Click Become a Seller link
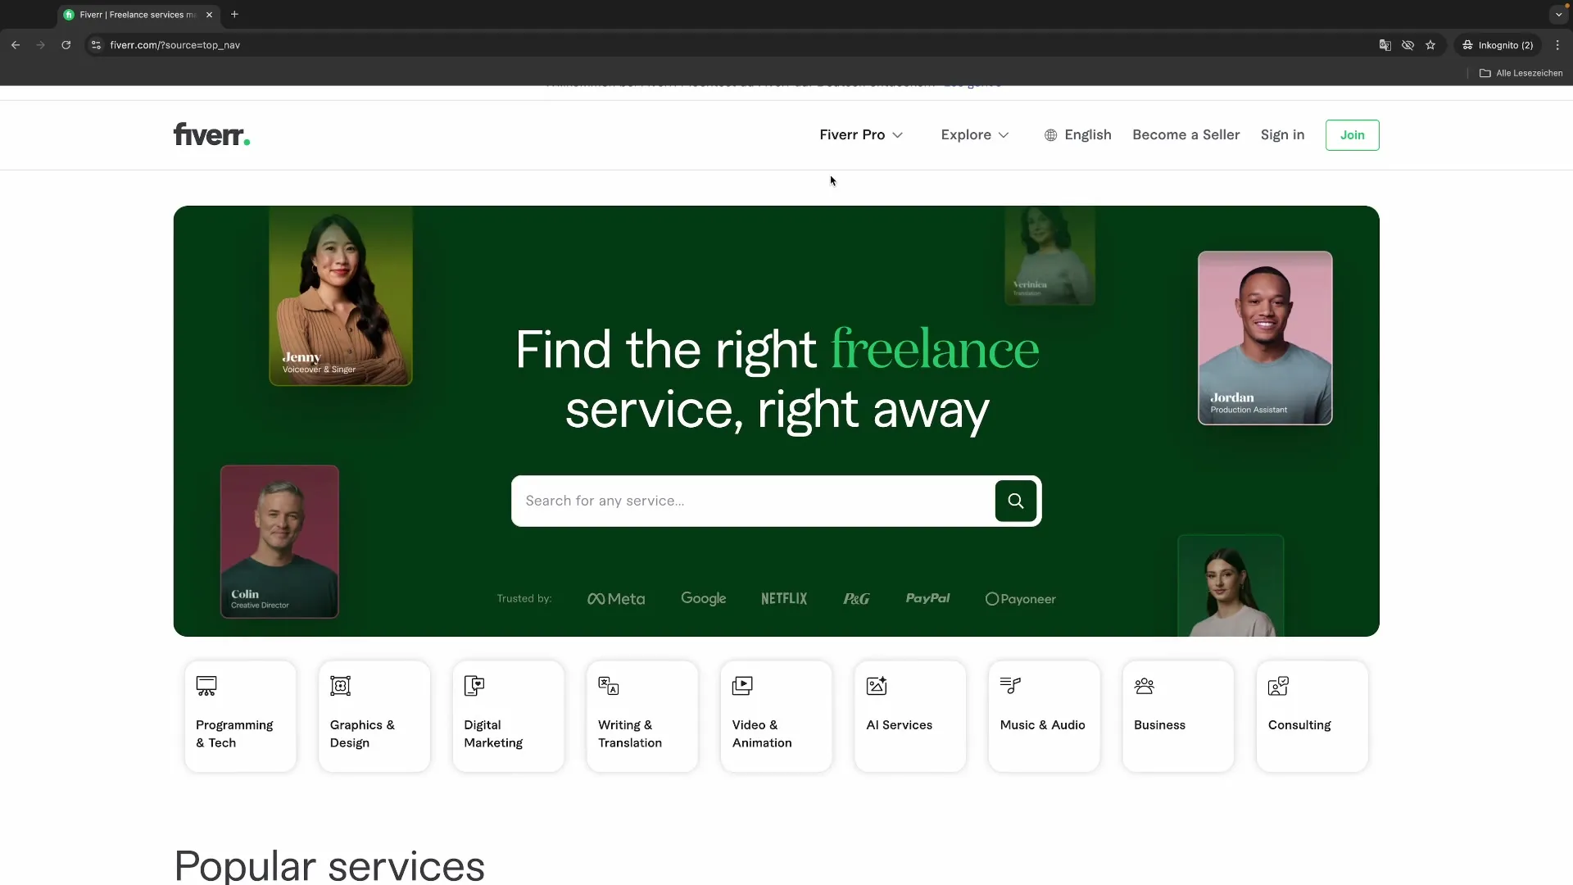 click(x=1185, y=135)
